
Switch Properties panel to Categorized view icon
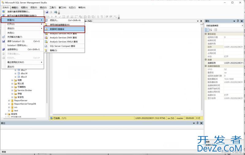207,30
